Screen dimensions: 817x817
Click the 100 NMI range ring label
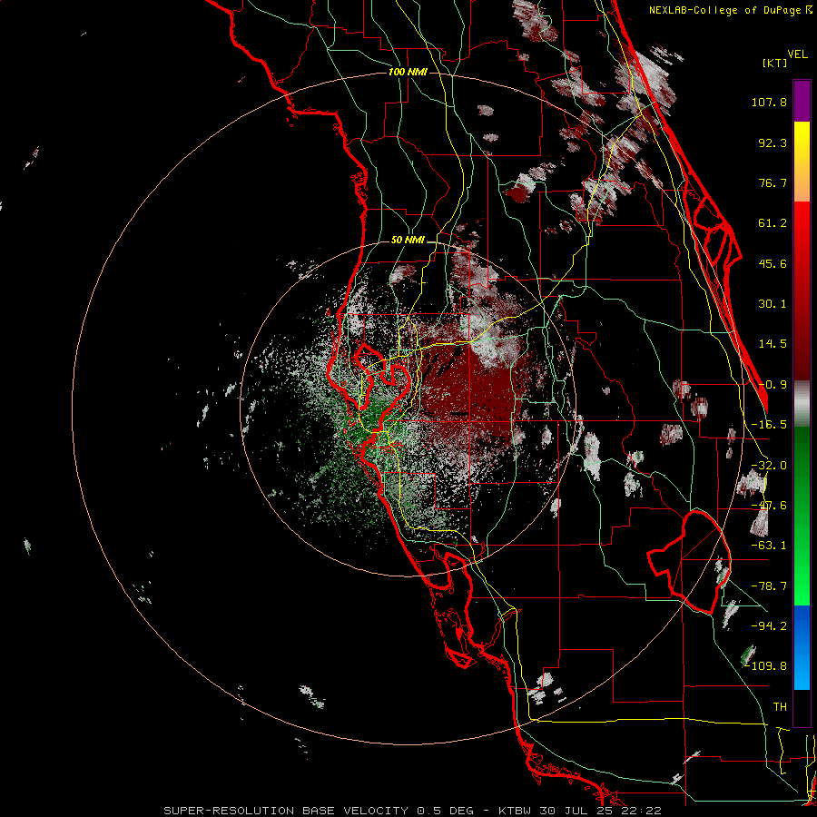[x=408, y=72]
